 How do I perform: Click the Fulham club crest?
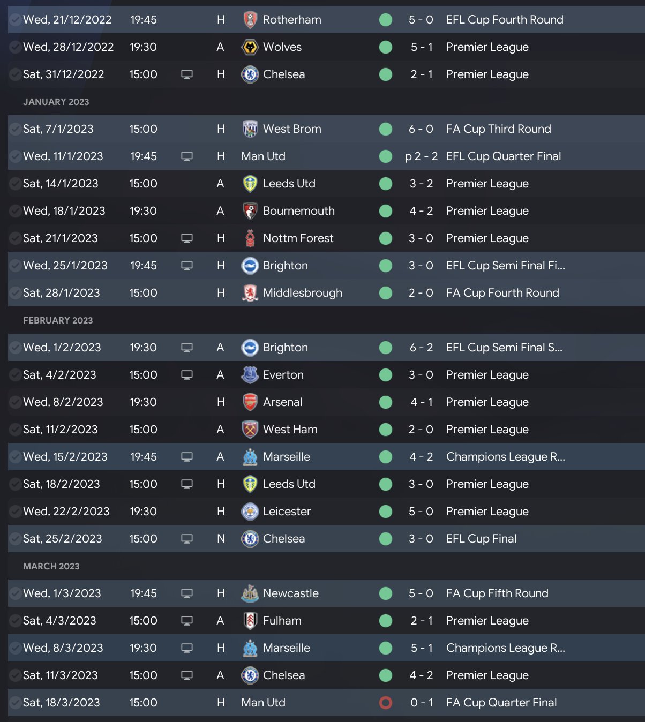click(250, 621)
